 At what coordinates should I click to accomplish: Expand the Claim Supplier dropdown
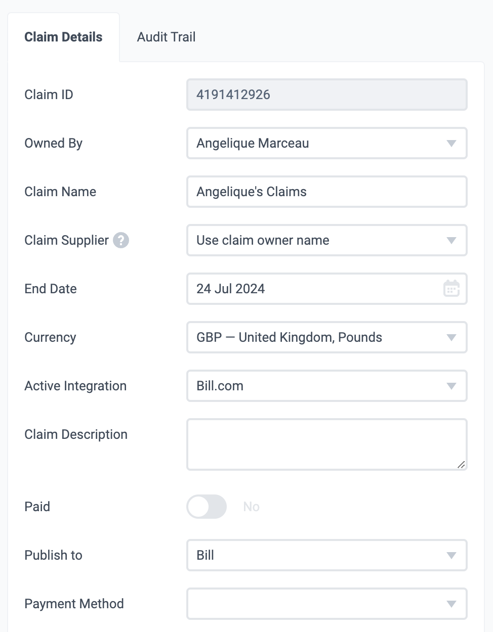coord(327,240)
